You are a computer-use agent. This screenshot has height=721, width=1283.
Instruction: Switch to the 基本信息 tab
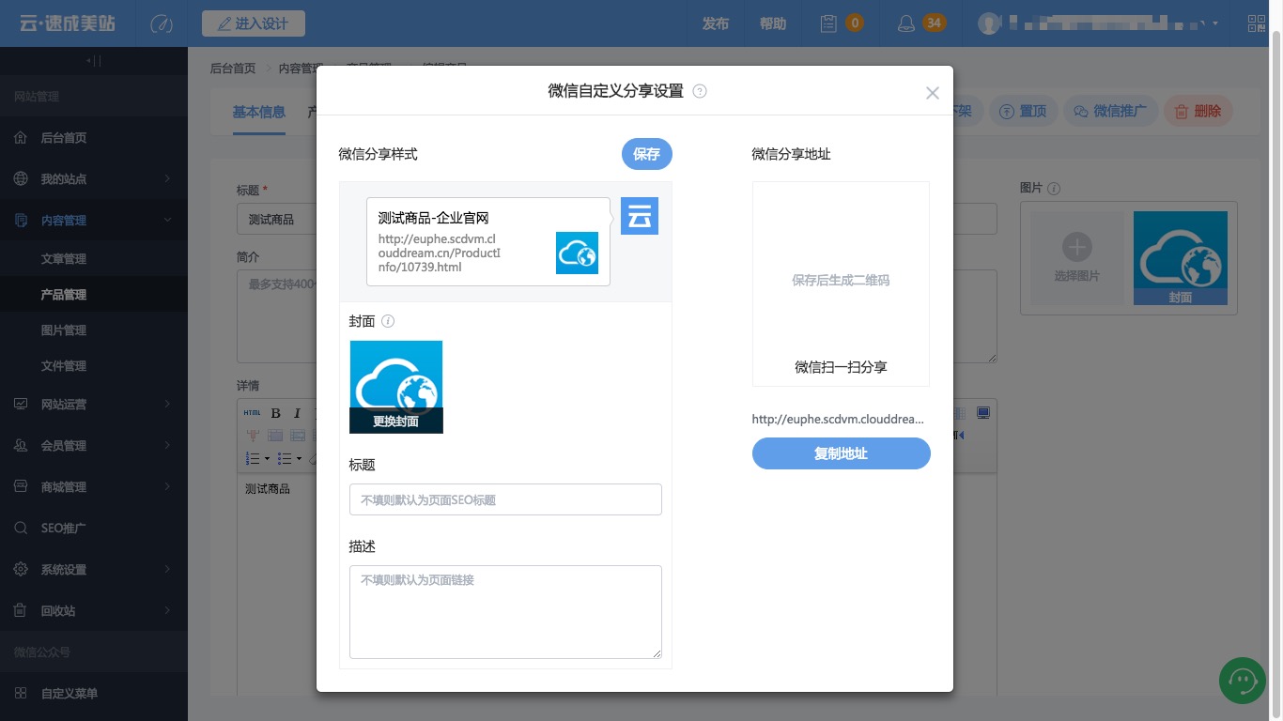tap(259, 112)
